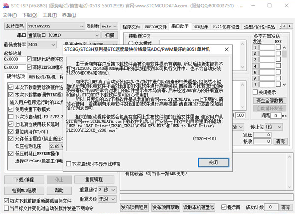Switch to Keil仿真设置 tab
This screenshot has width=295, height=214.
[226, 27]
